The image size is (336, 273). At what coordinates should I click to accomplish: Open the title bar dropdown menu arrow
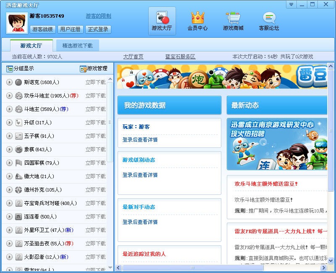click(x=291, y=4)
